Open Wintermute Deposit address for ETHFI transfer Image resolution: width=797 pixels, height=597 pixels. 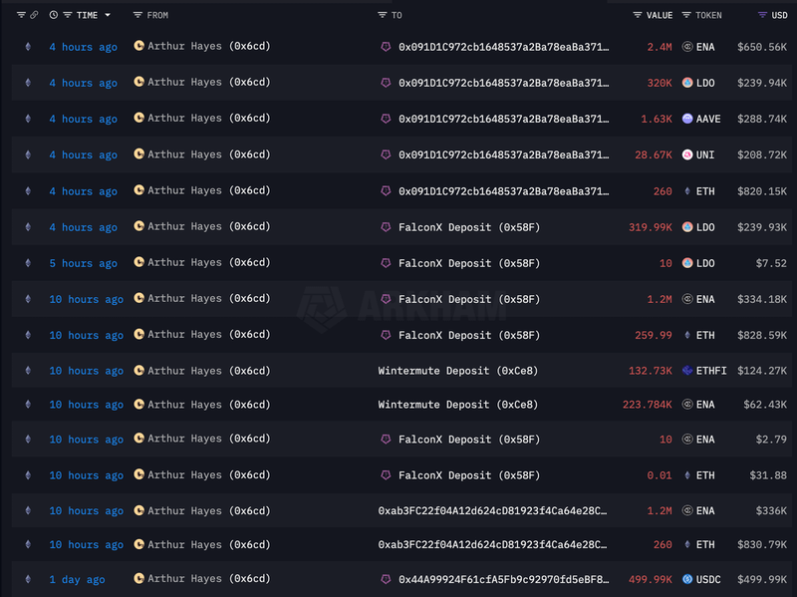(457, 371)
